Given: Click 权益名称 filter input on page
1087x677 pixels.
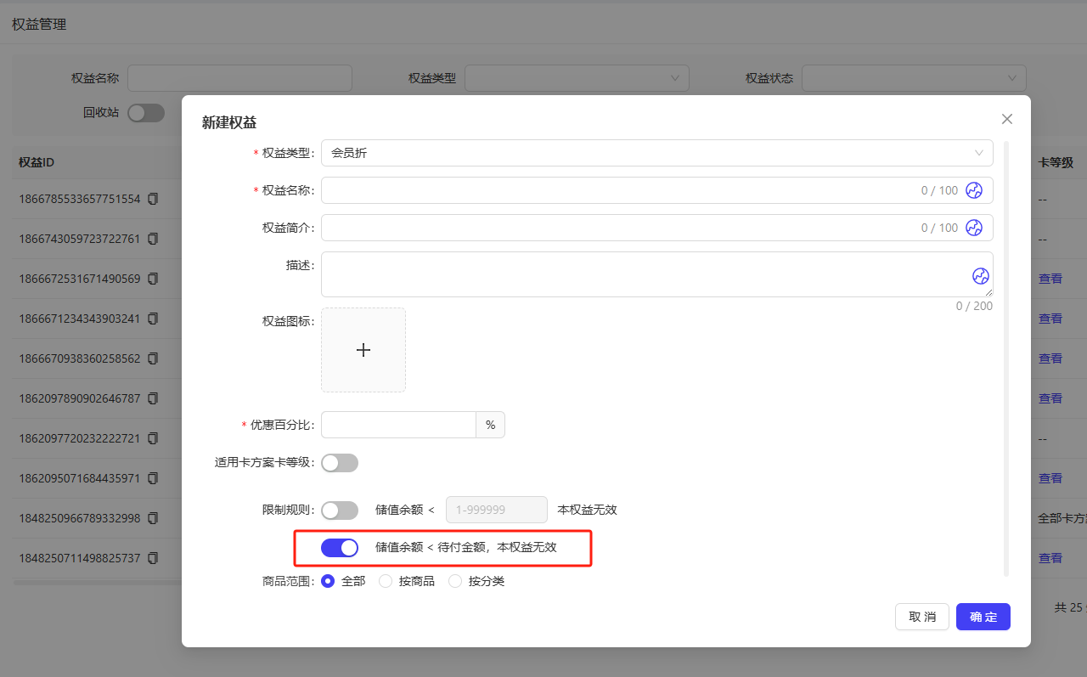Looking at the screenshot, I should point(239,78).
